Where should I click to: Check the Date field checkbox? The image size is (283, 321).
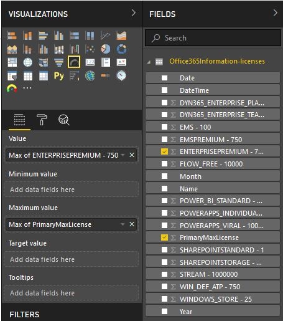point(164,78)
